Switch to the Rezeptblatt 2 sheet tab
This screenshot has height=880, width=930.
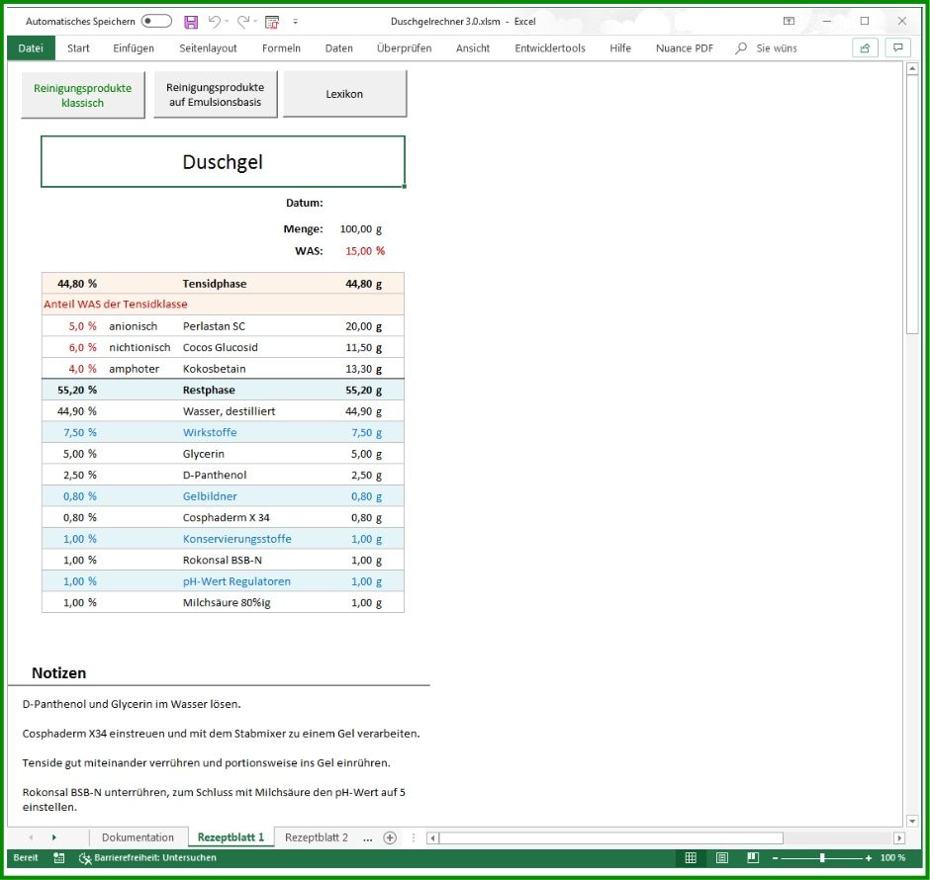(317, 837)
